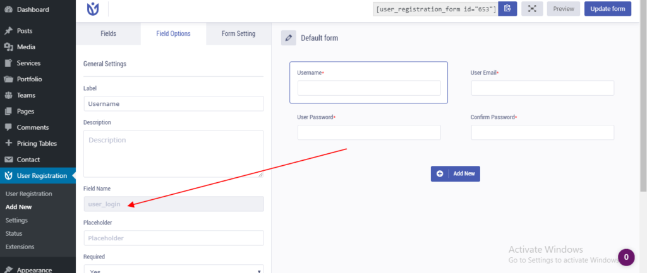Viewport: 647px width, 273px height.
Task: Click the Description textarea
Action: coord(174,154)
